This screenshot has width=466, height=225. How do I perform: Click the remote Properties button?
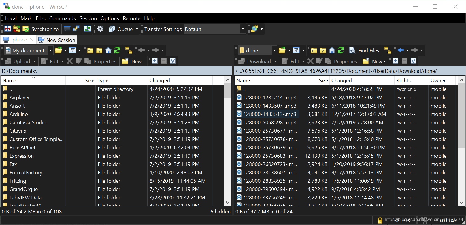(341, 61)
